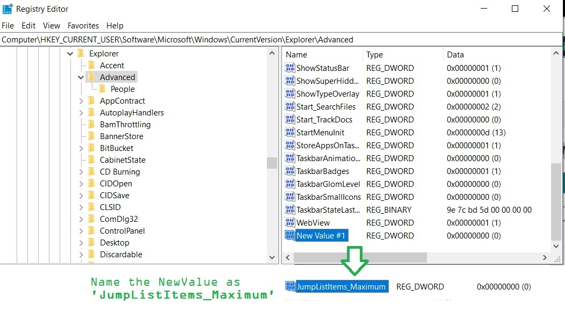Click the AppContract folder icon
The width and height of the screenshot is (565, 311).
(x=92, y=101)
